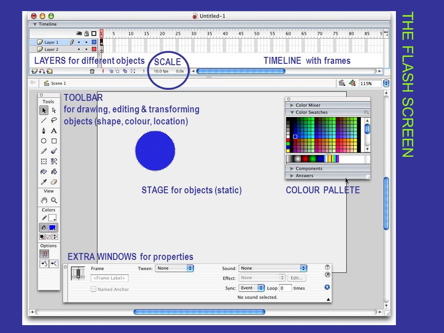Toggle Layer 2 red outline square

[x=94, y=49]
